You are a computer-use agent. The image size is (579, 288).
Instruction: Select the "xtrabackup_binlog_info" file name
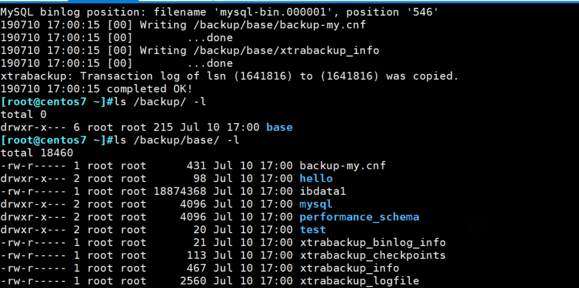click(373, 243)
